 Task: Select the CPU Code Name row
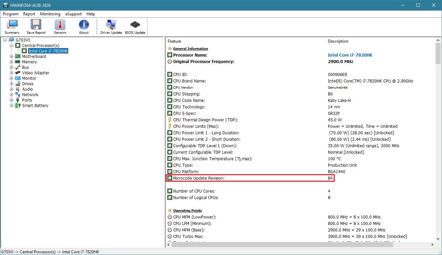coord(301,100)
